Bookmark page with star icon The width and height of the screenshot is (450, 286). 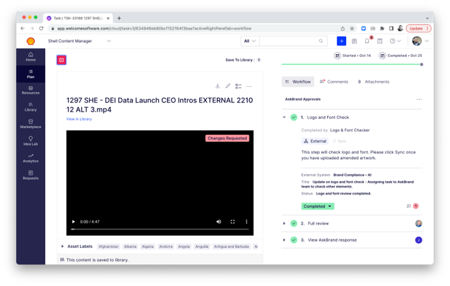[352, 28]
